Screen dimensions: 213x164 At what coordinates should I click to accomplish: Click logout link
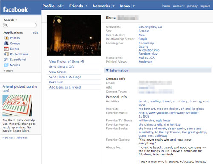coord(205,6)
